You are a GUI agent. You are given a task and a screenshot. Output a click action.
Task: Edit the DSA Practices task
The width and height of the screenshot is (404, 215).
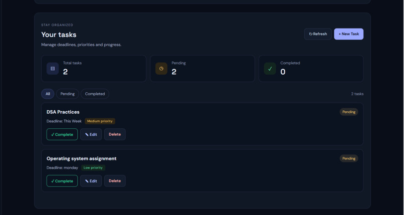91,134
